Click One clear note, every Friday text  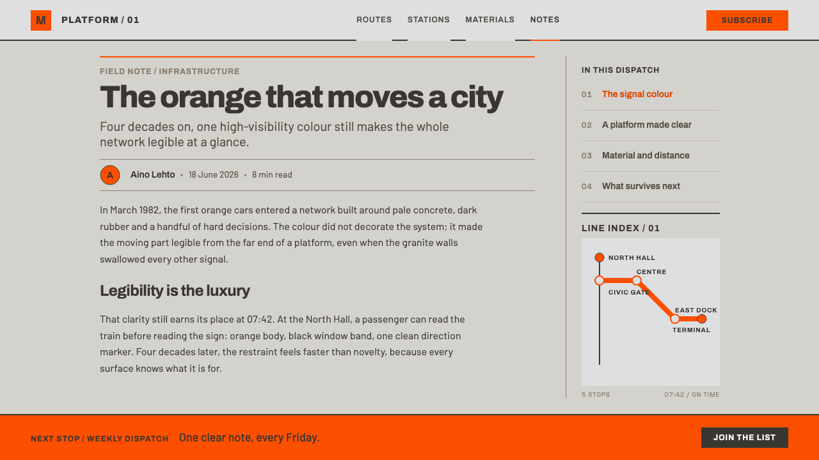click(250, 438)
